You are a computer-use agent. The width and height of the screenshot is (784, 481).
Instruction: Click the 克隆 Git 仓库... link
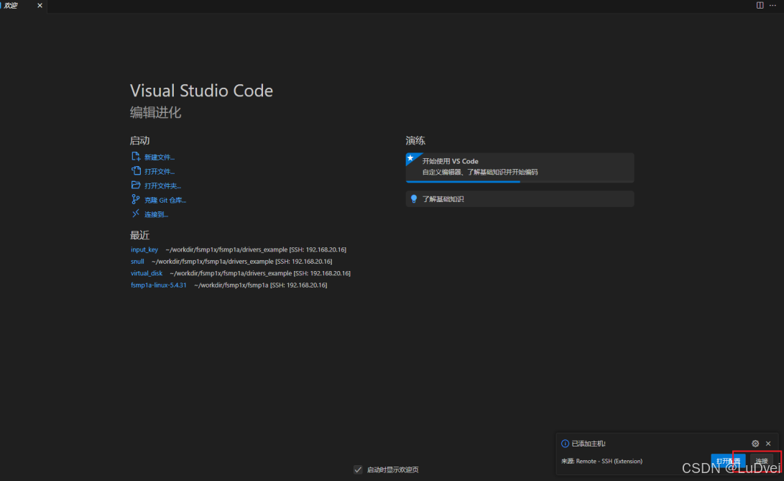coord(165,200)
